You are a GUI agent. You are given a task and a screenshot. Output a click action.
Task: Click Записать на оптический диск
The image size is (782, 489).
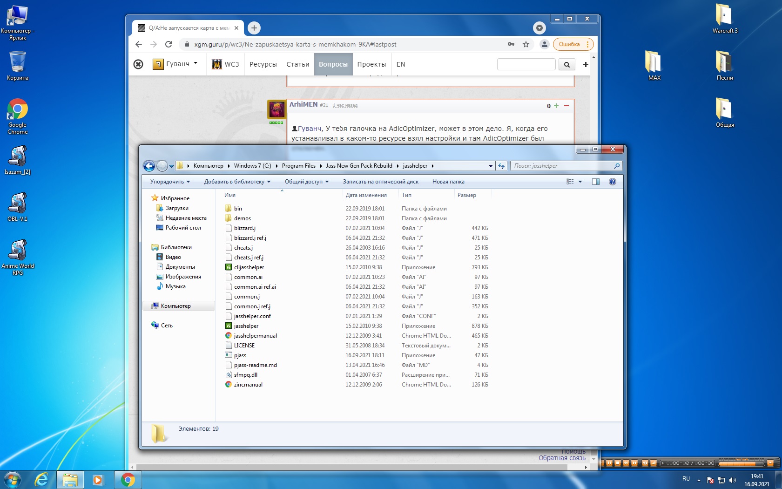coord(381,182)
